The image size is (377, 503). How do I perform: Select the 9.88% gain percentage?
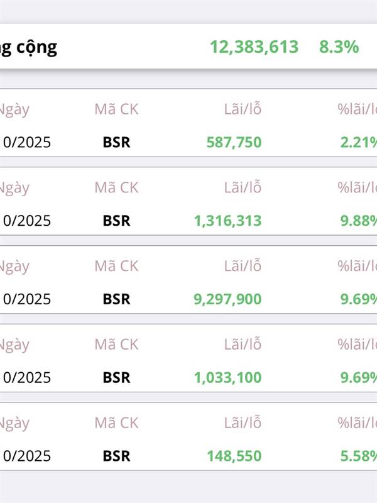358,221
